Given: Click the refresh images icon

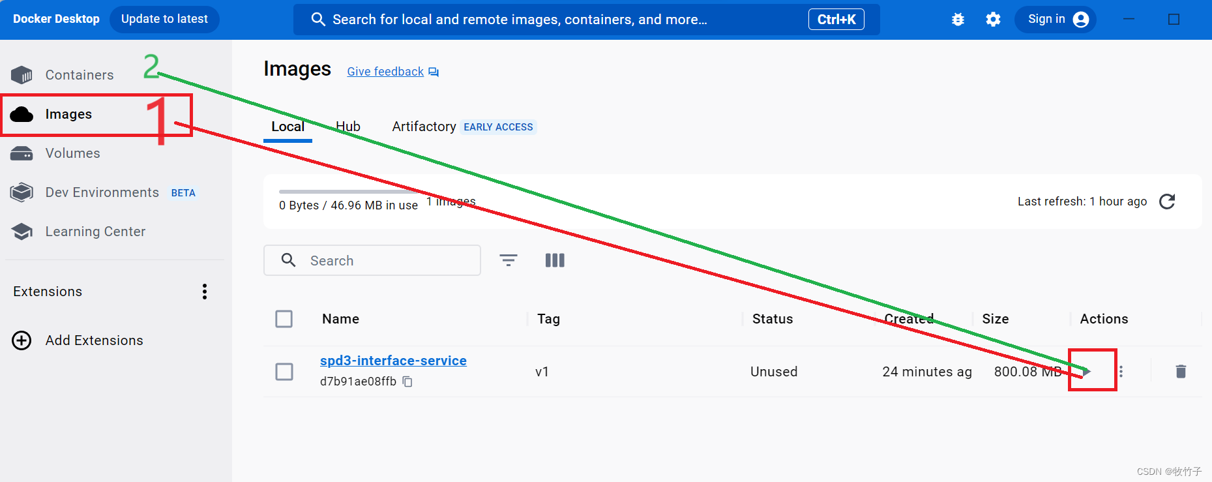Looking at the screenshot, I should pyautogui.click(x=1168, y=202).
